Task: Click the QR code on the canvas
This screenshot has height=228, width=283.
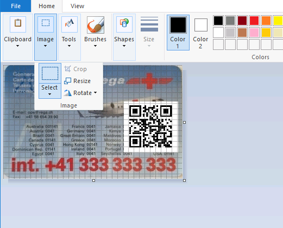Action: point(150,126)
